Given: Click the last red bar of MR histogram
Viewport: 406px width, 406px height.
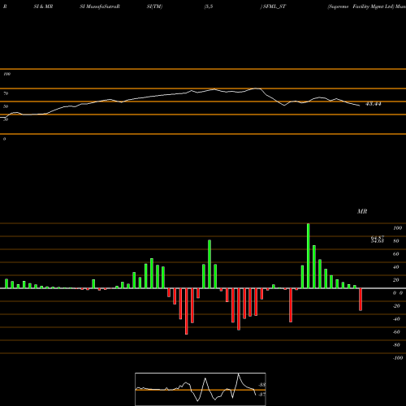Looking at the screenshot, I should point(361,300).
